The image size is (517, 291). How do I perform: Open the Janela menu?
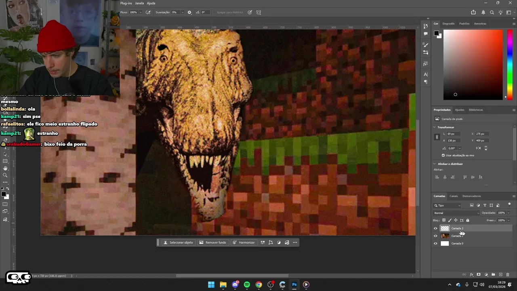139,3
